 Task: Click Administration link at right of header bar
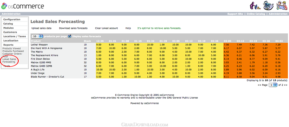coord(278,14)
